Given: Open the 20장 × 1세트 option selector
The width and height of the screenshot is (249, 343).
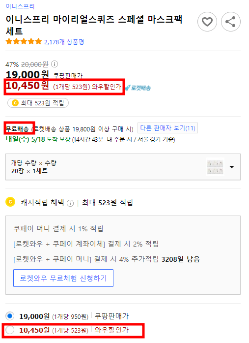Looking at the screenshot, I should coord(123,167).
